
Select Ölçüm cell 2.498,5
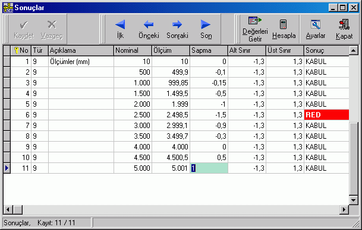tap(171, 114)
